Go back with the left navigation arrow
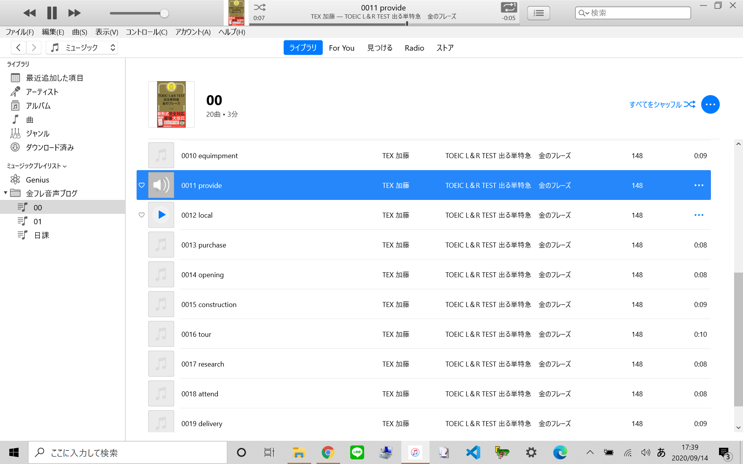The height and width of the screenshot is (464, 743). [18, 48]
